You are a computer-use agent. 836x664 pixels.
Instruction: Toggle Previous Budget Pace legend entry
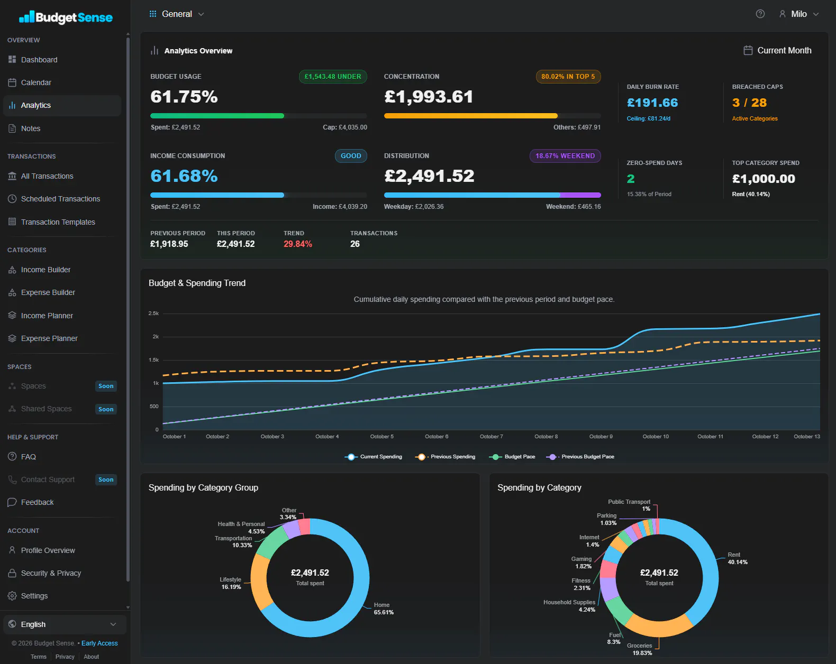(x=580, y=457)
